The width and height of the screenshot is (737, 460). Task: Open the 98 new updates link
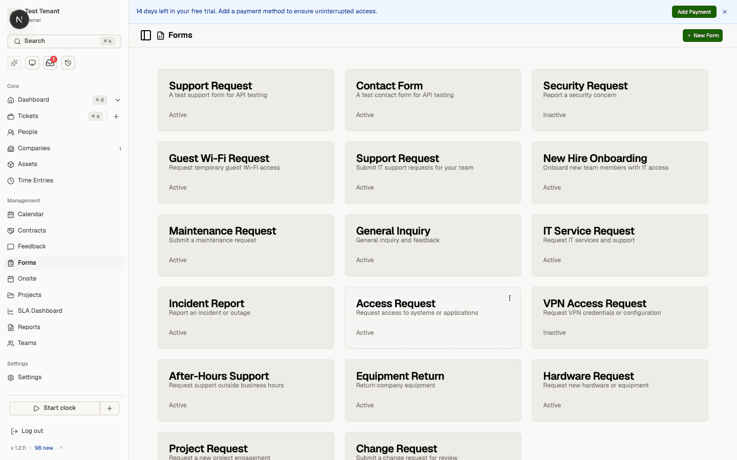pyautogui.click(x=44, y=448)
